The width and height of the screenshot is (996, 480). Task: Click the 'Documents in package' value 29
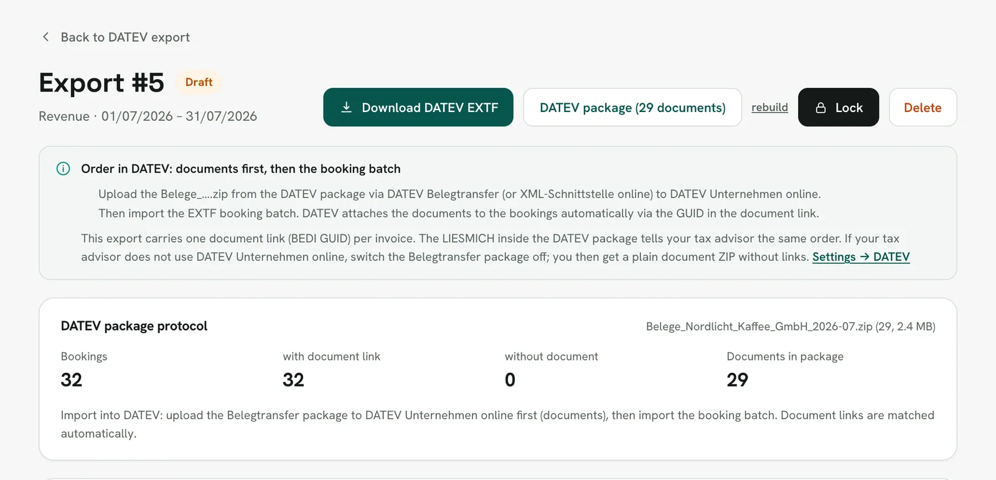(737, 380)
